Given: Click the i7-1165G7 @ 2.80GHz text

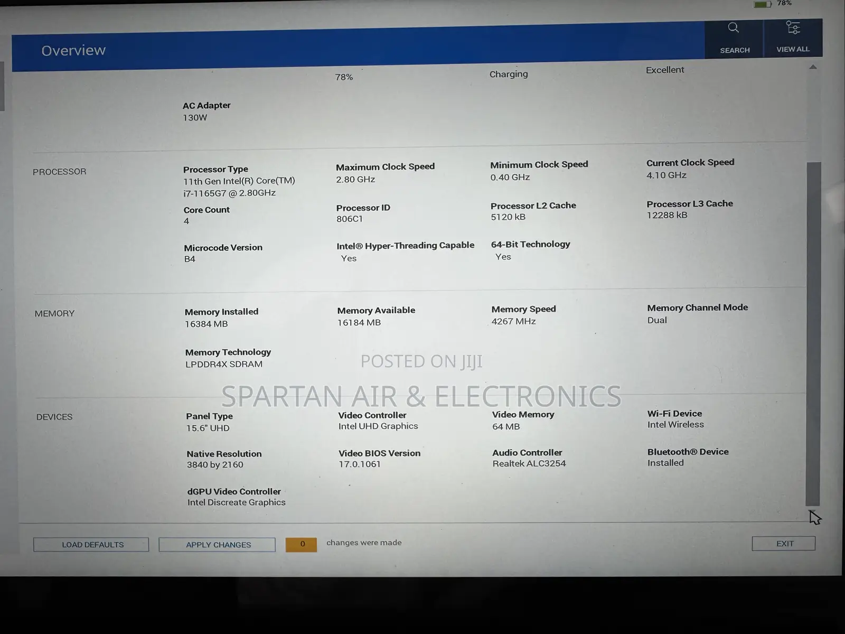Looking at the screenshot, I should point(230,193).
